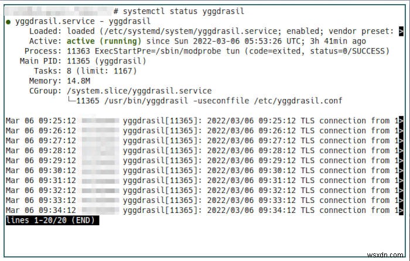
Task: Click truncation arrow on 09:34:12 log line
Action: 401,211
